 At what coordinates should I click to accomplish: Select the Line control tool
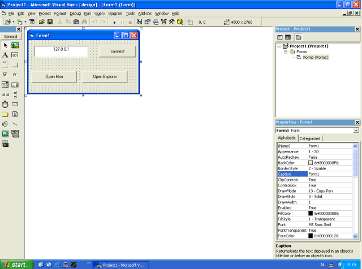pos(15,124)
